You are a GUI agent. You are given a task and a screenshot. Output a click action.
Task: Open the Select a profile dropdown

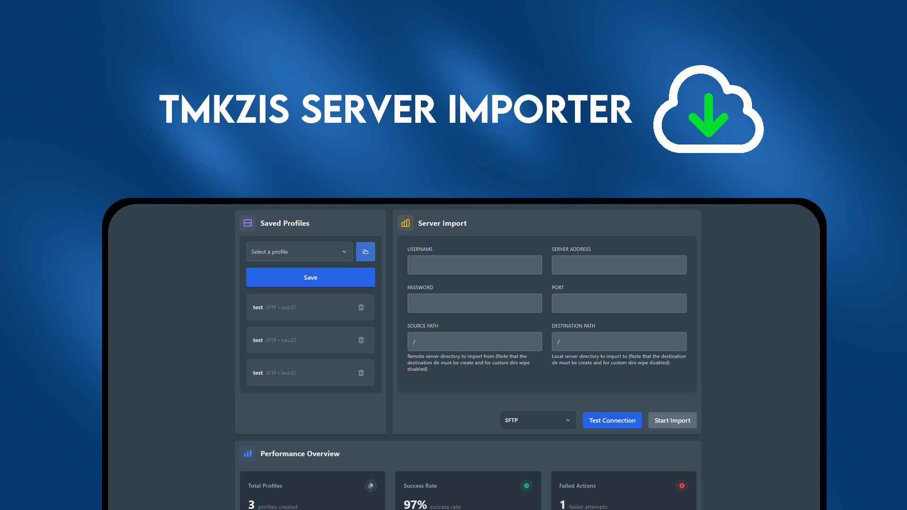[x=299, y=252]
